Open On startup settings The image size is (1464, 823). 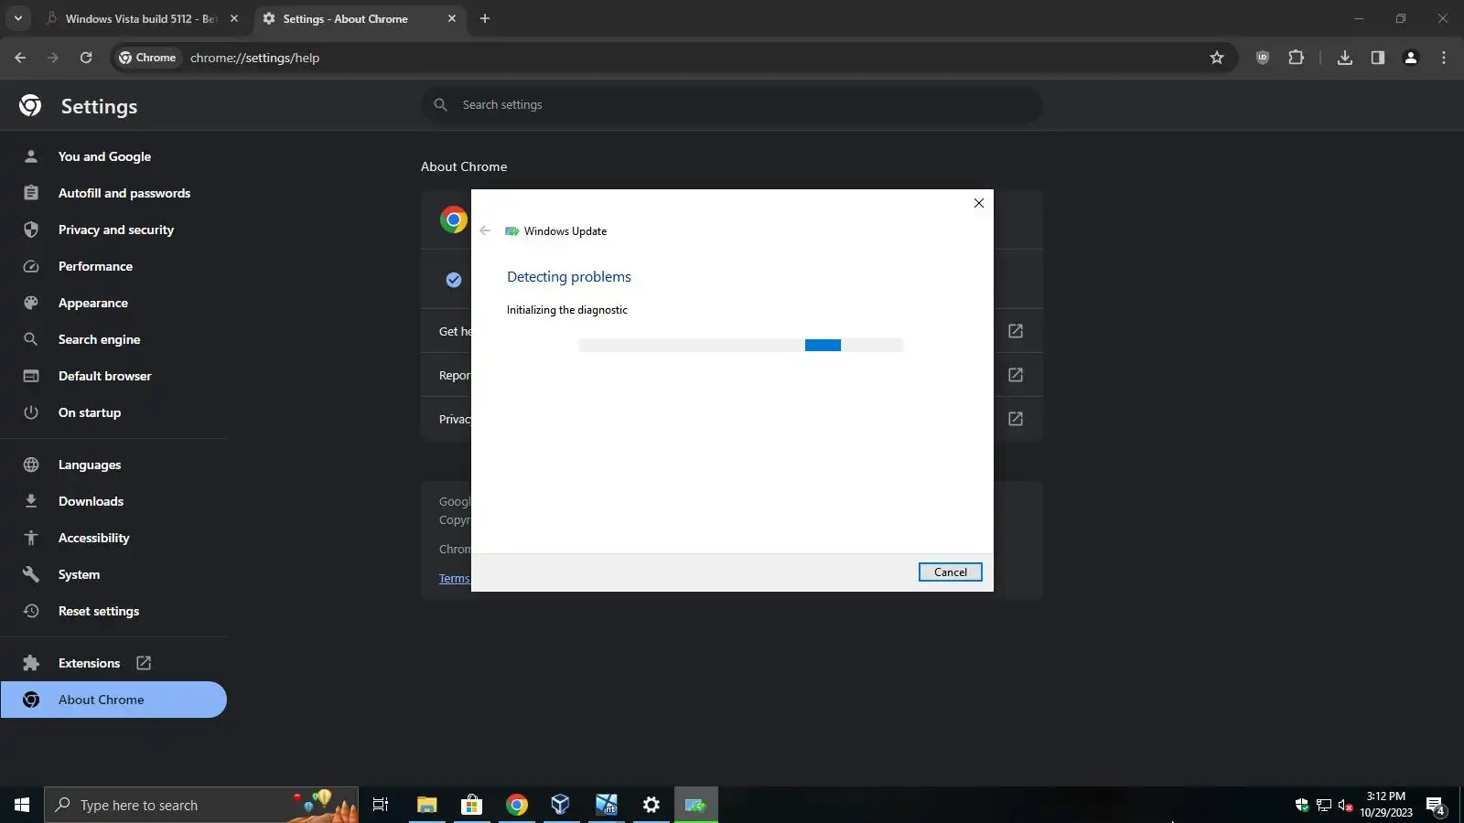coord(113,412)
